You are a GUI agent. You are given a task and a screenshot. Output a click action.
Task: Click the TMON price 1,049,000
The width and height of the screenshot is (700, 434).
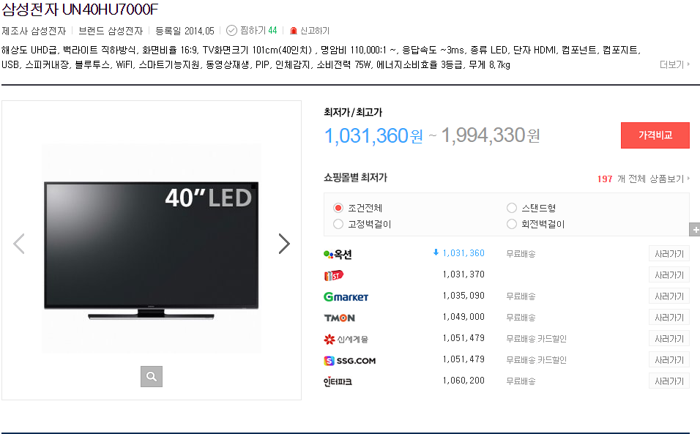pos(463,317)
